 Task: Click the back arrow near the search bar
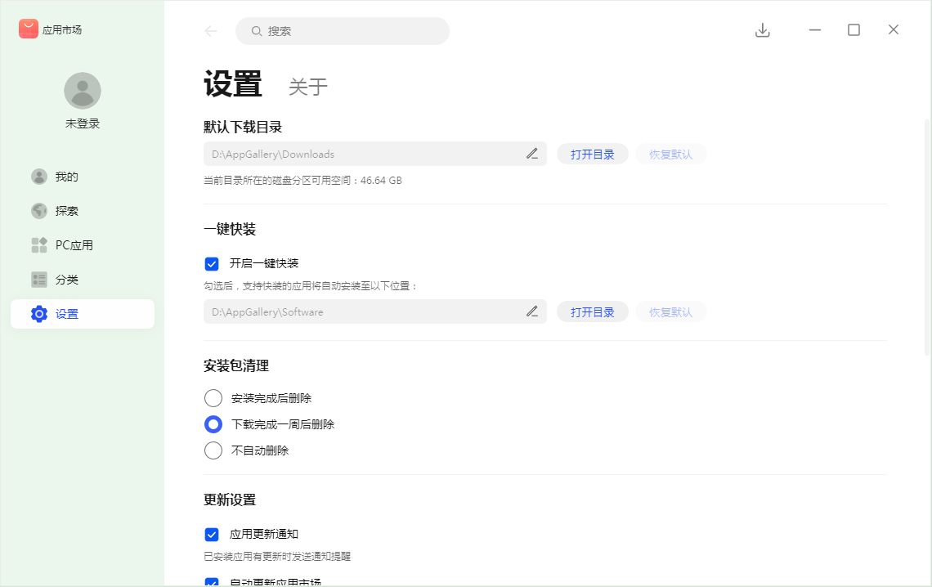(x=210, y=30)
